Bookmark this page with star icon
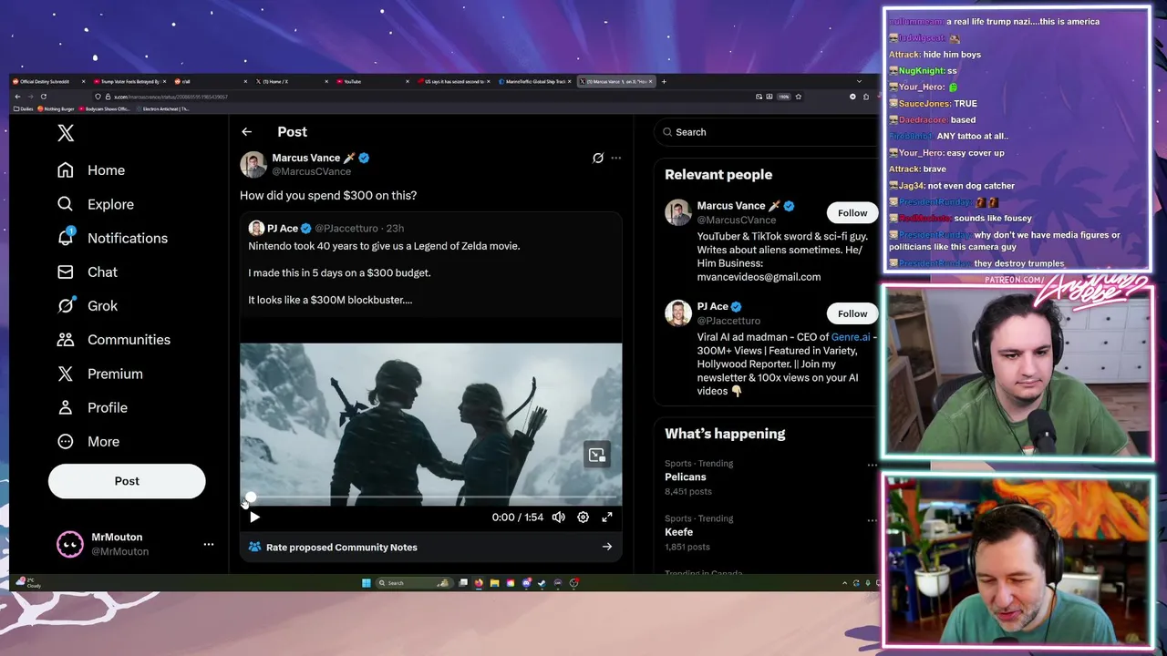The width and height of the screenshot is (1167, 656). [798, 97]
